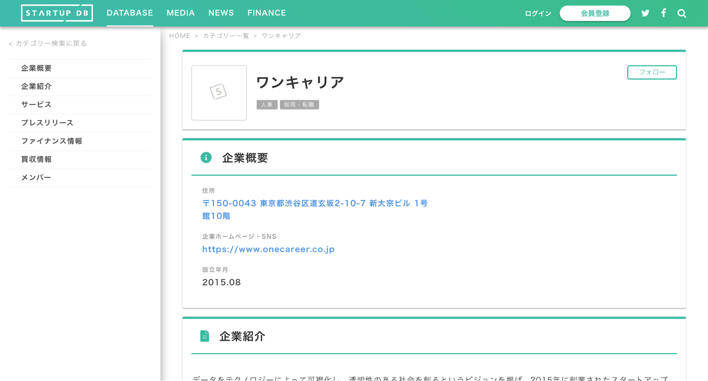Click the 企業紹介 section heading
The image size is (708, 381).
pyautogui.click(x=242, y=336)
